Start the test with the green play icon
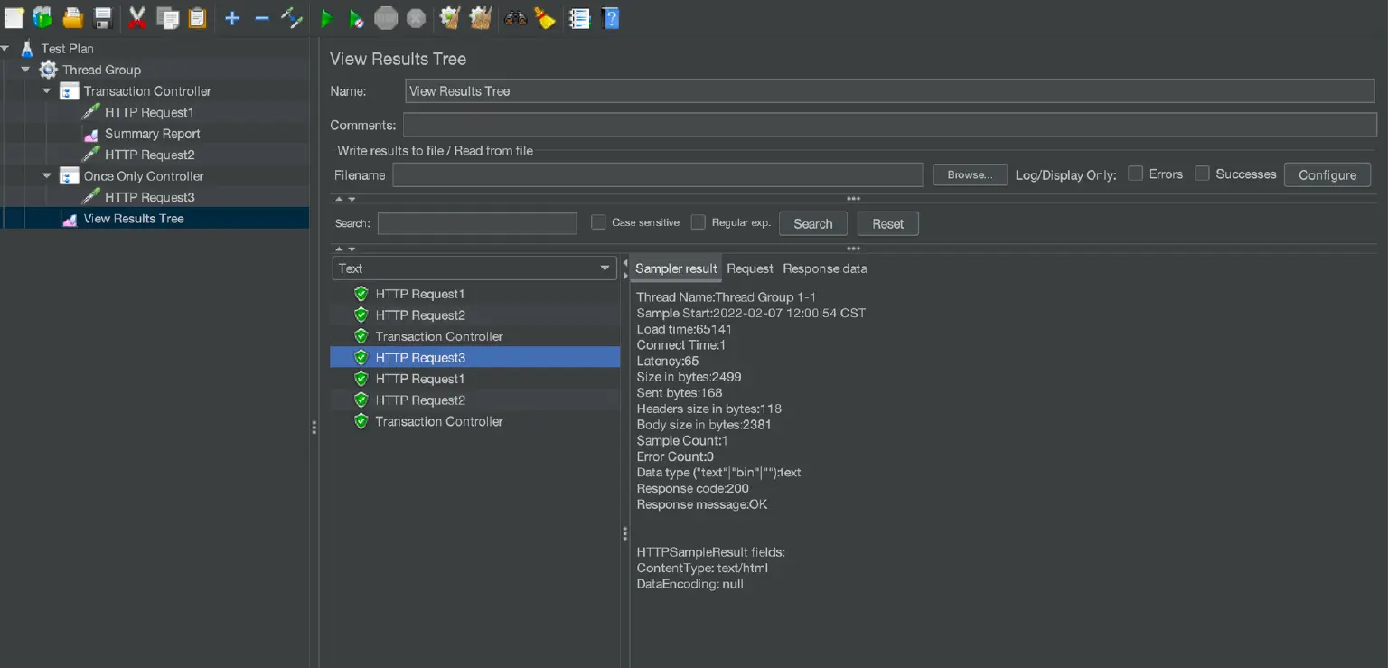The height and width of the screenshot is (668, 1388). (x=325, y=17)
